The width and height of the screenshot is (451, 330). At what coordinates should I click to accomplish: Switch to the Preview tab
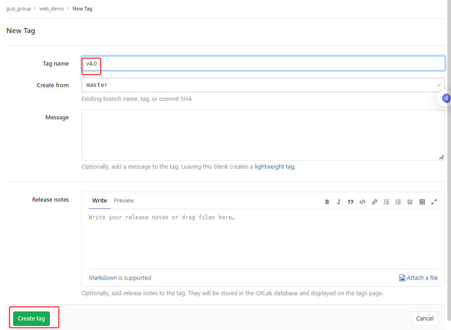tap(124, 201)
